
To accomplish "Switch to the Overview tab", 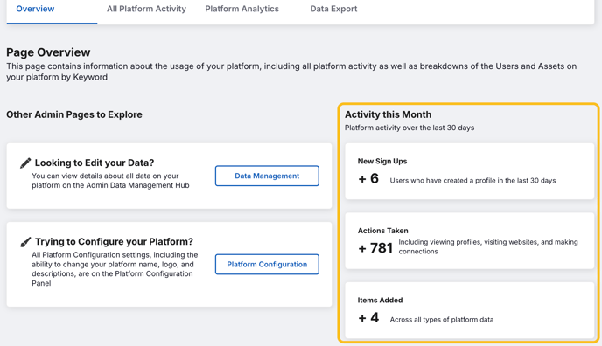I will pos(35,9).
